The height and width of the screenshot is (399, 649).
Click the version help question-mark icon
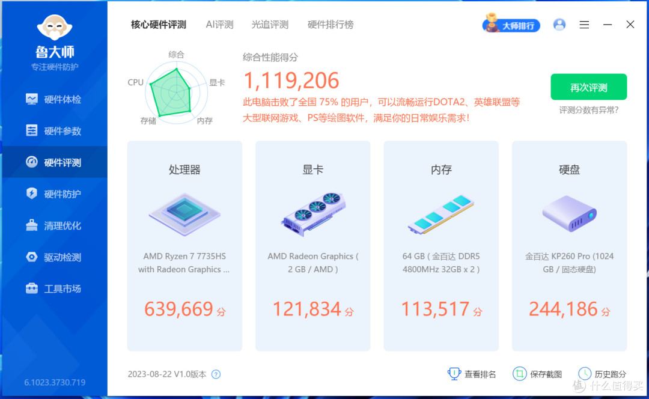tap(216, 374)
